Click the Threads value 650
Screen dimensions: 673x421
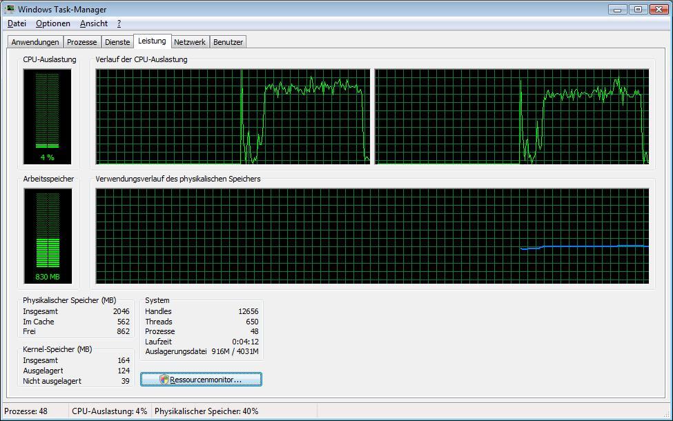coord(252,322)
